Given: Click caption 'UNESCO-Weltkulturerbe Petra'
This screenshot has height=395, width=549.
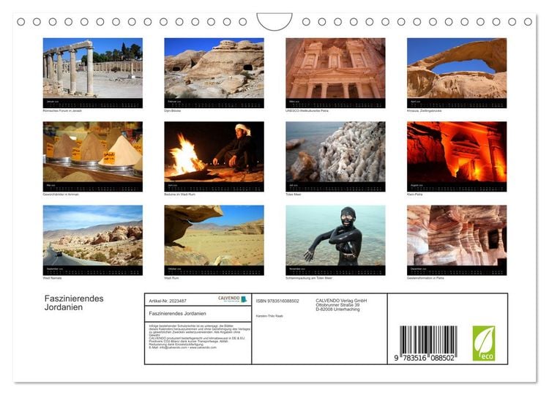Looking at the screenshot, I should [x=307, y=110].
